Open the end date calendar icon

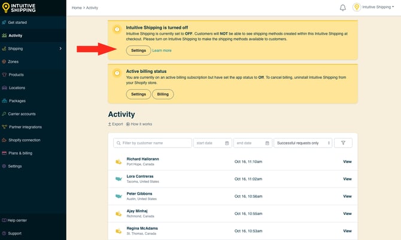(x=267, y=143)
